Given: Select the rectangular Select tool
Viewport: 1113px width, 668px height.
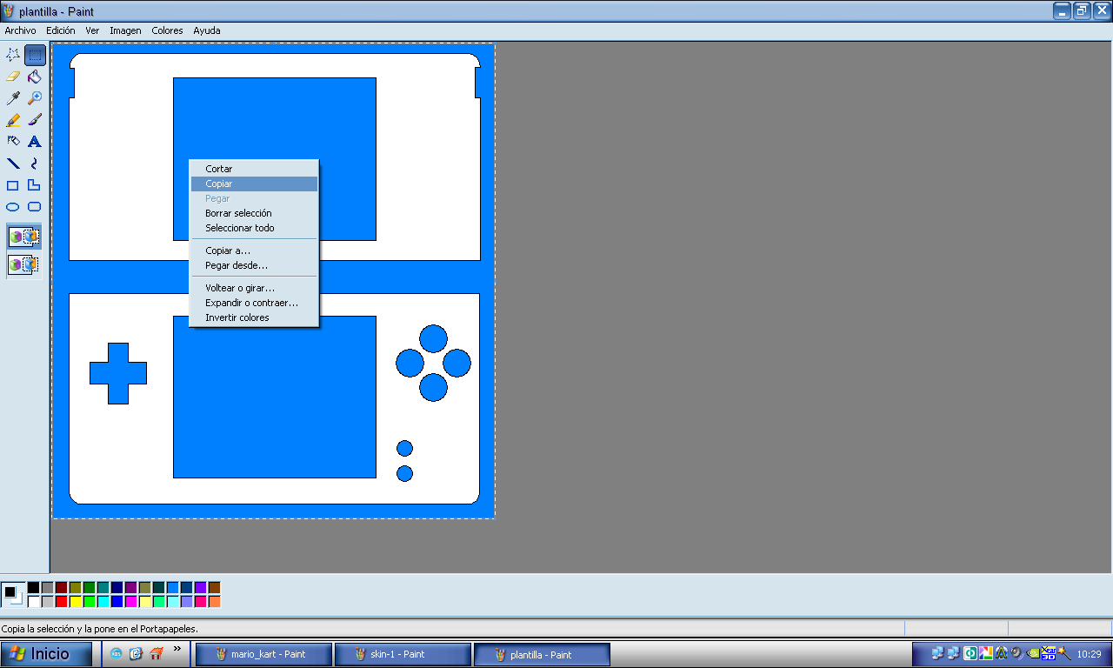Looking at the screenshot, I should pos(35,55).
